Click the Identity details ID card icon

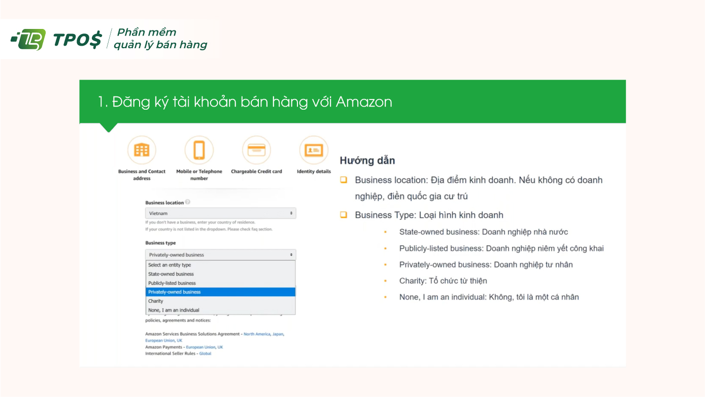point(314,150)
